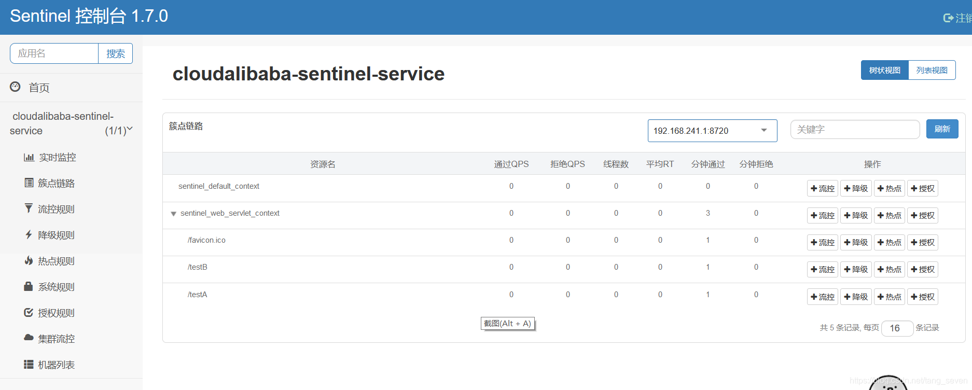Click the bar chart icon for 实时监控

click(29, 157)
